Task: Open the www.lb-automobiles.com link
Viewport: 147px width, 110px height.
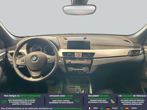Action: pyautogui.click(x=68, y=108)
